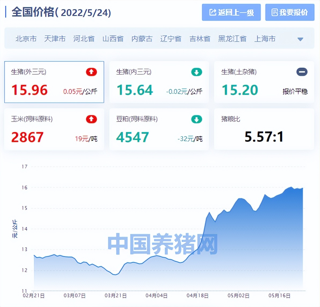This screenshot has width=320, height=307.
Task: Click green down arrow on 豆粕(饲料原料) card
Action: 197,119
